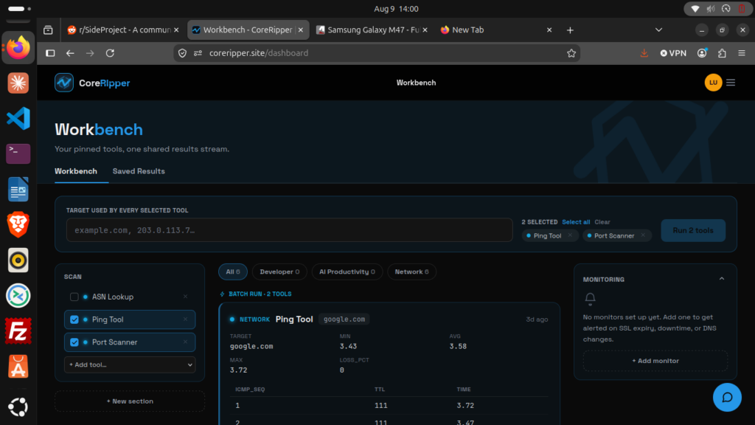Image resolution: width=755 pixels, height=425 pixels.
Task: Focus the target input field
Action: click(x=289, y=230)
